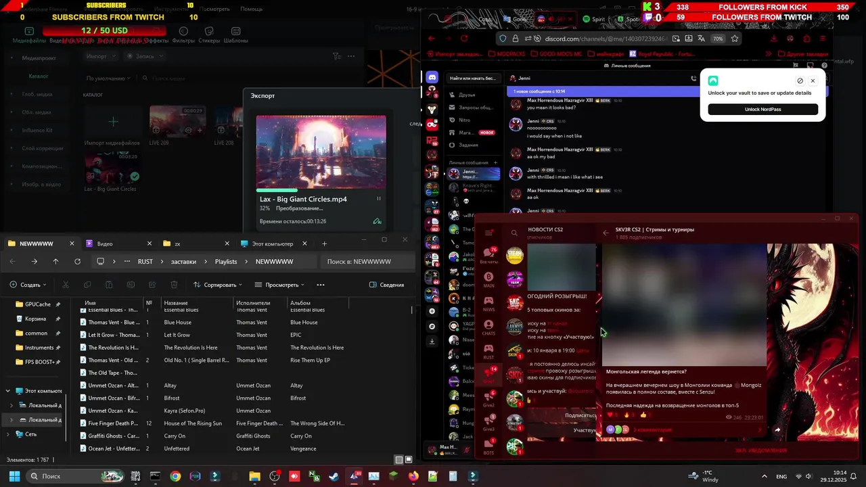Click the export preview thumbnail
The width and height of the screenshot is (866, 487).
(x=321, y=152)
